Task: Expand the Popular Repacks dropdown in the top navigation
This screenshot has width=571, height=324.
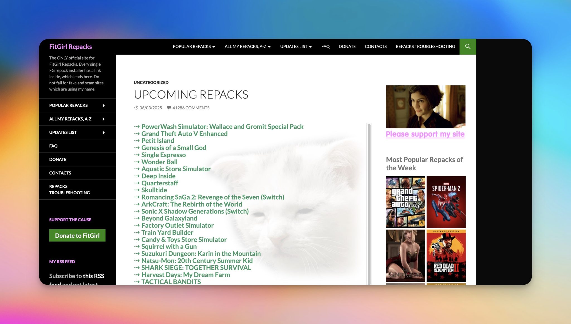Action: [x=194, y=46]
